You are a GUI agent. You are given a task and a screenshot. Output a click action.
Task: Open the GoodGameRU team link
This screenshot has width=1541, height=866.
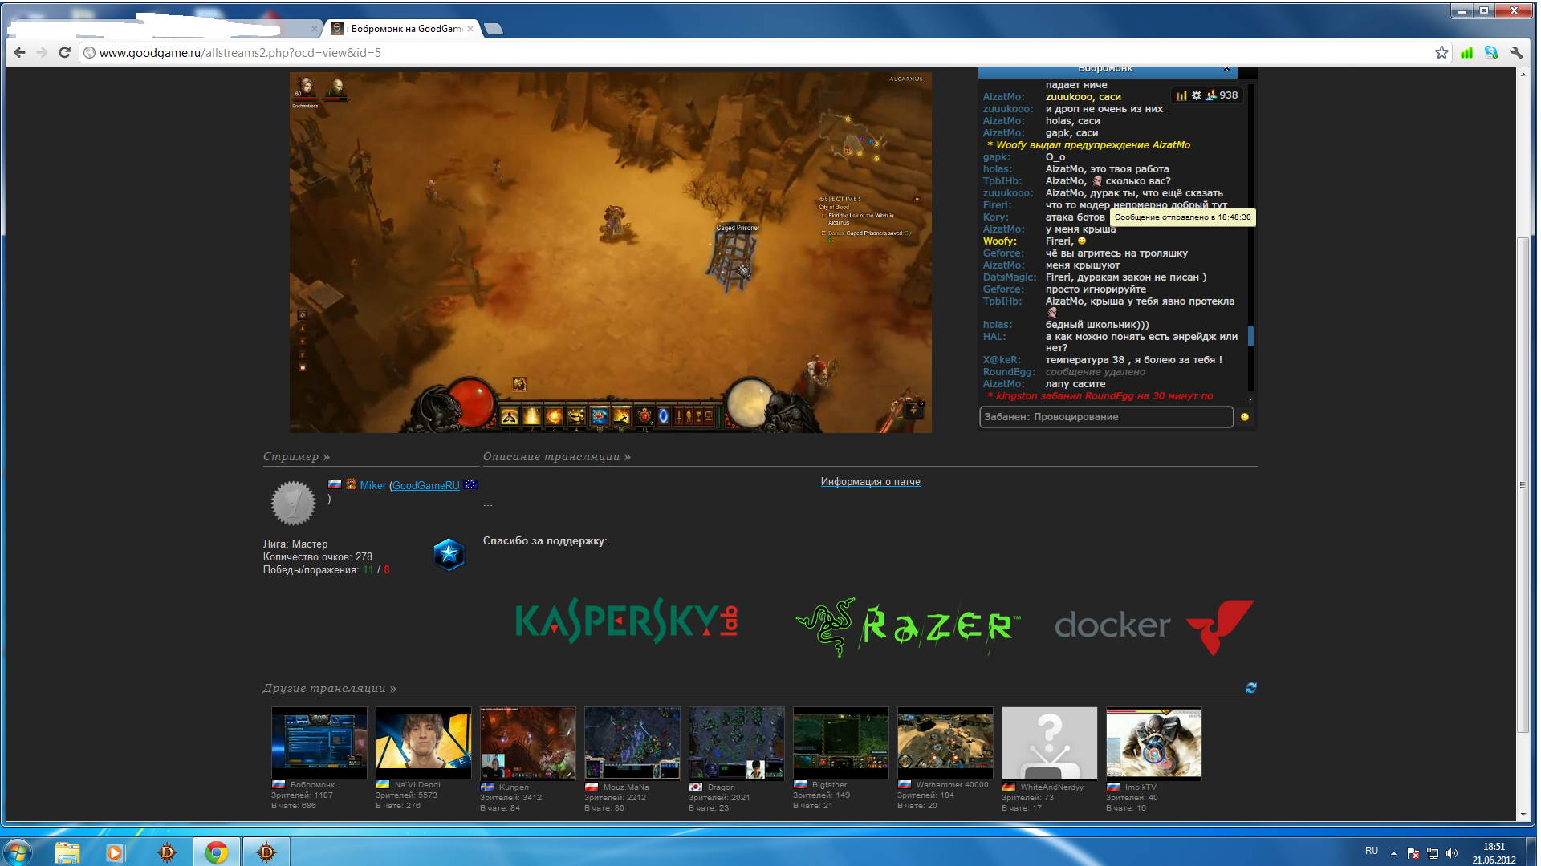pyautogui.click(x=425, y=485)
